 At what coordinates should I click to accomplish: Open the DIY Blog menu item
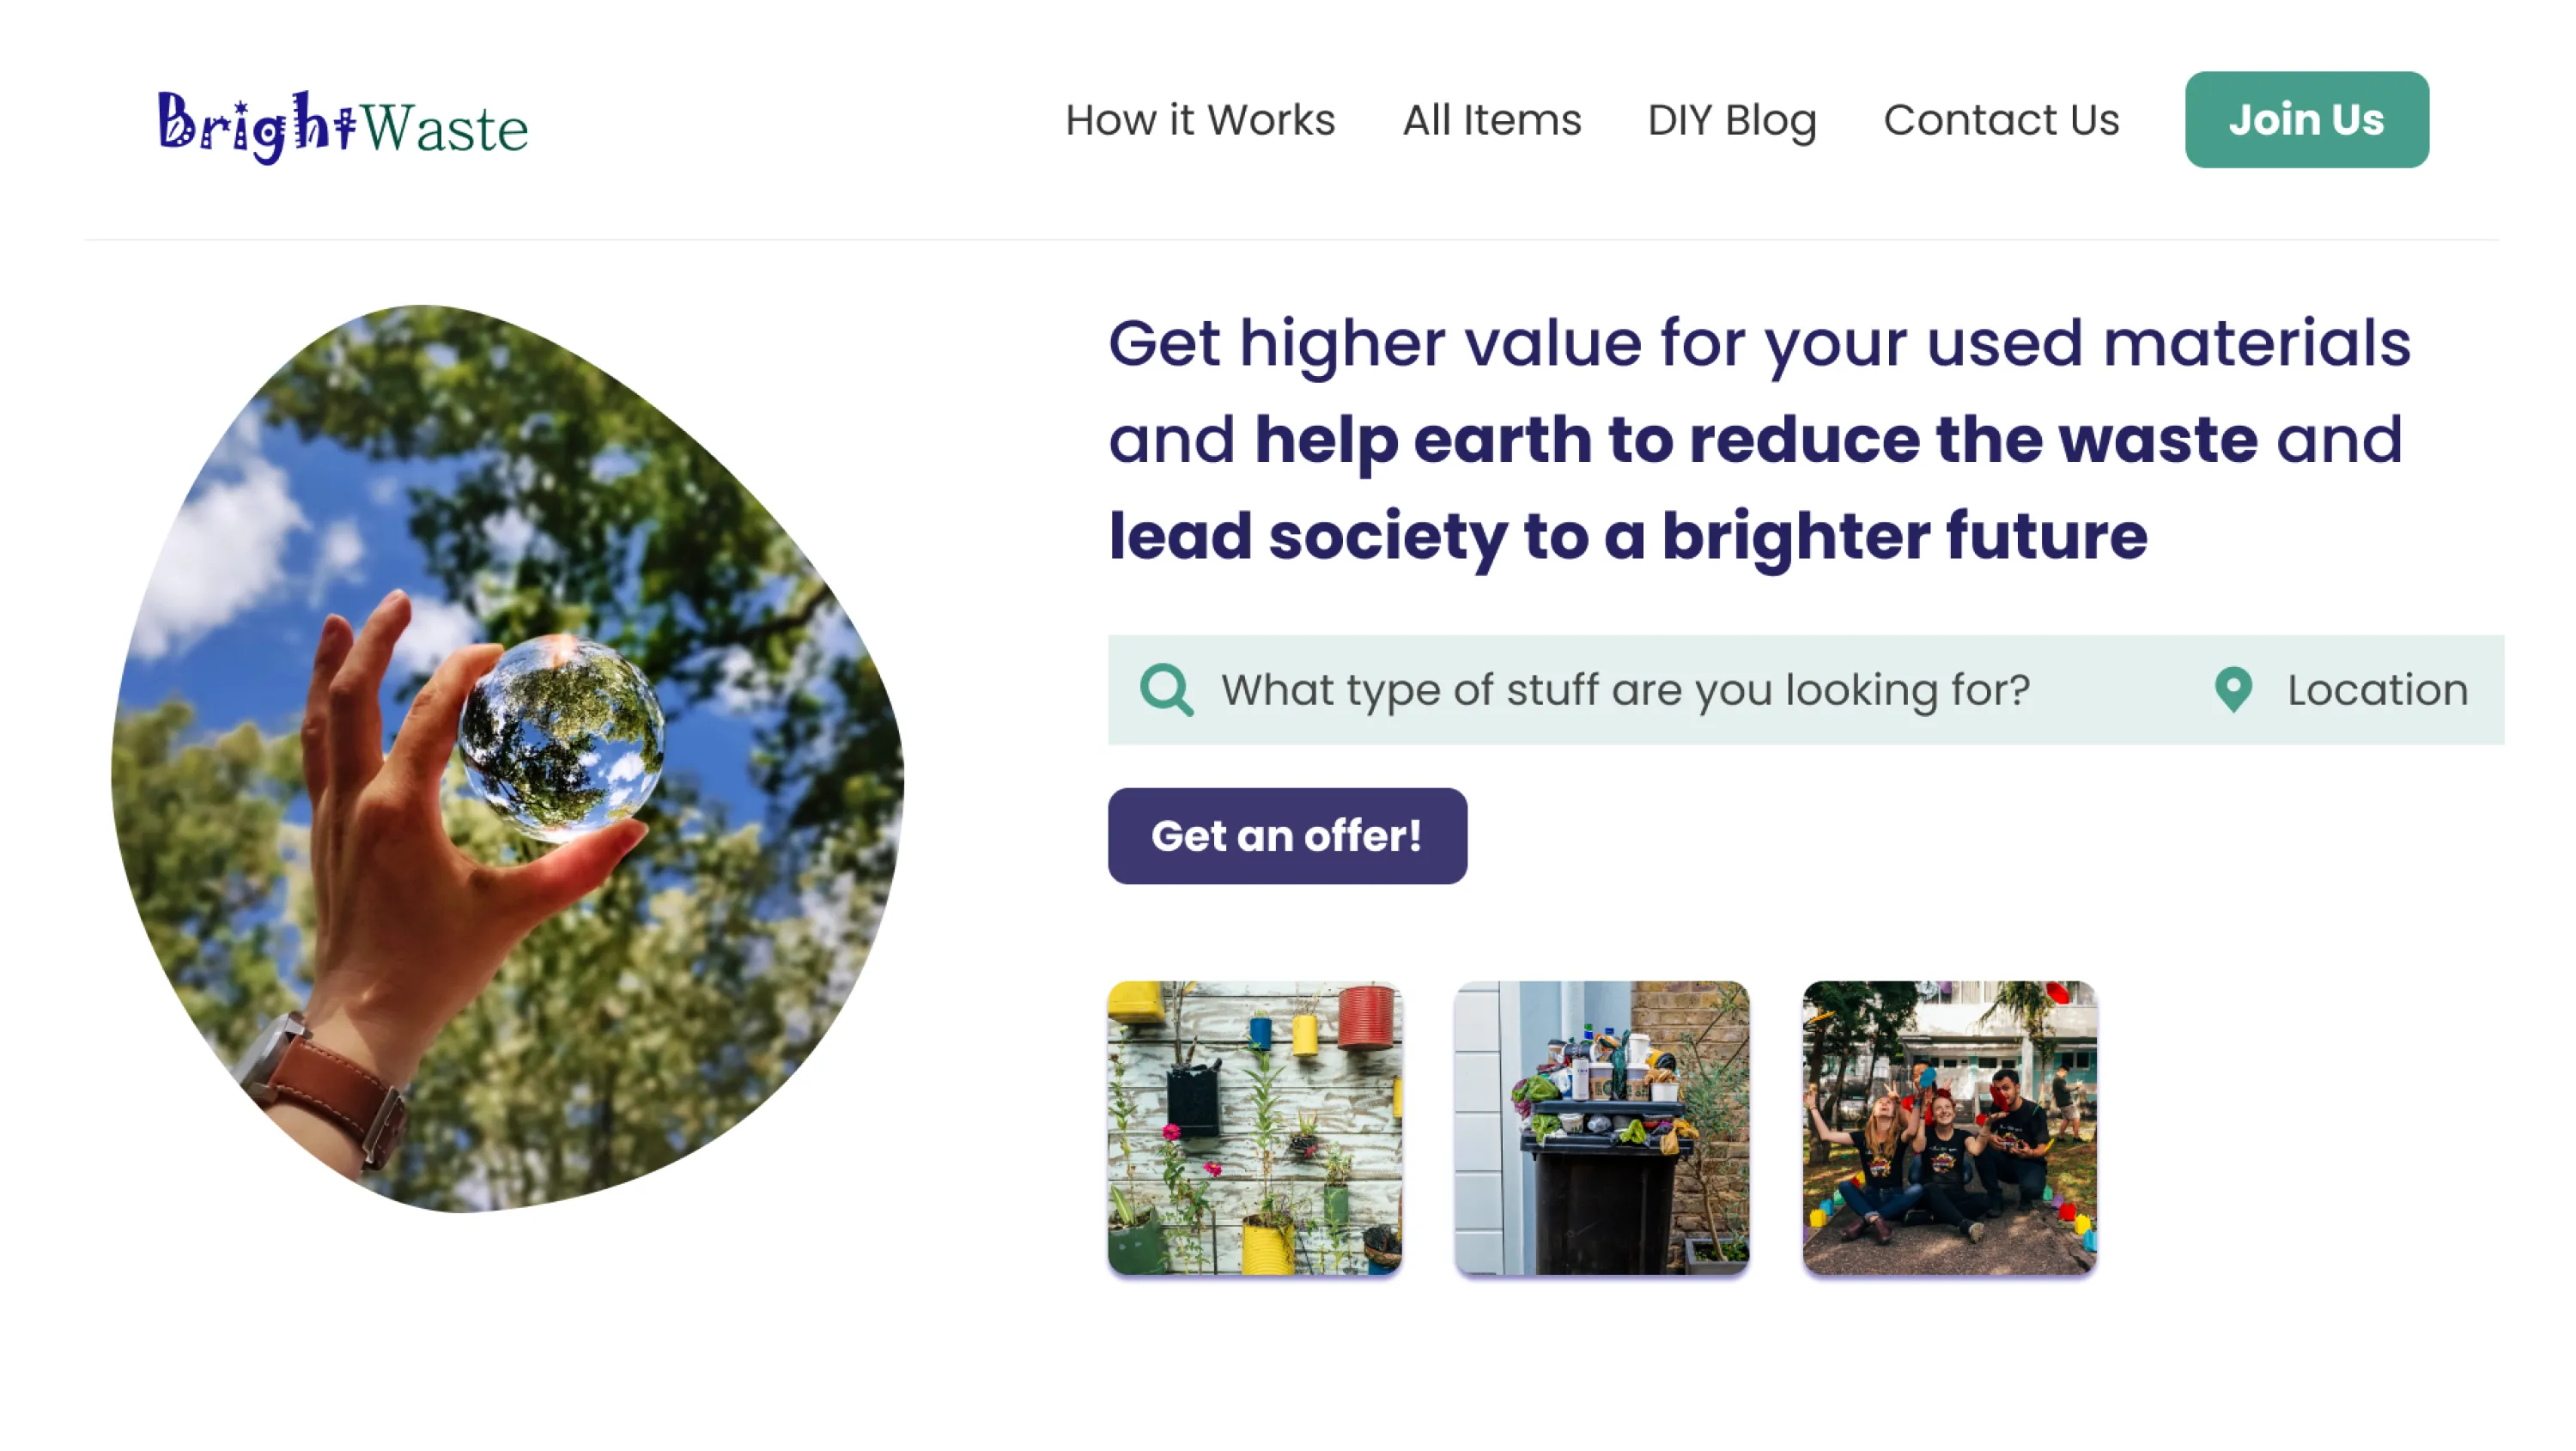1732,118
